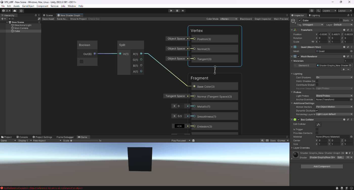
Task: Open the Motion Vectors dropdown
Action: (334, 107)
